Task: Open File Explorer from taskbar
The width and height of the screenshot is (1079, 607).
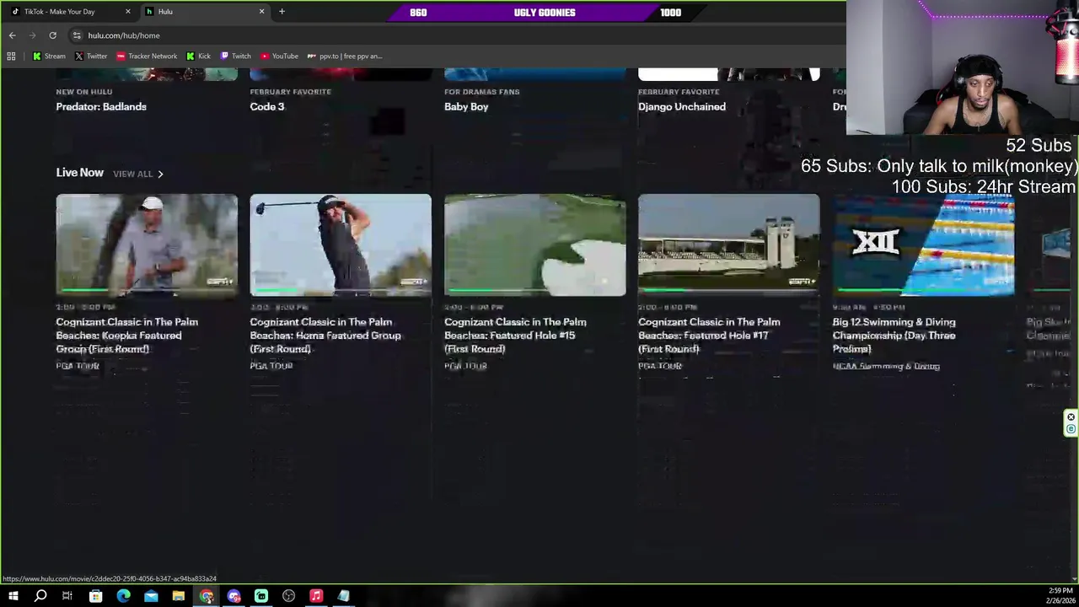Action: coord(179,596)
